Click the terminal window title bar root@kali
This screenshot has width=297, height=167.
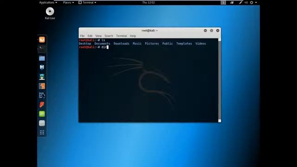tap(149, 31)
